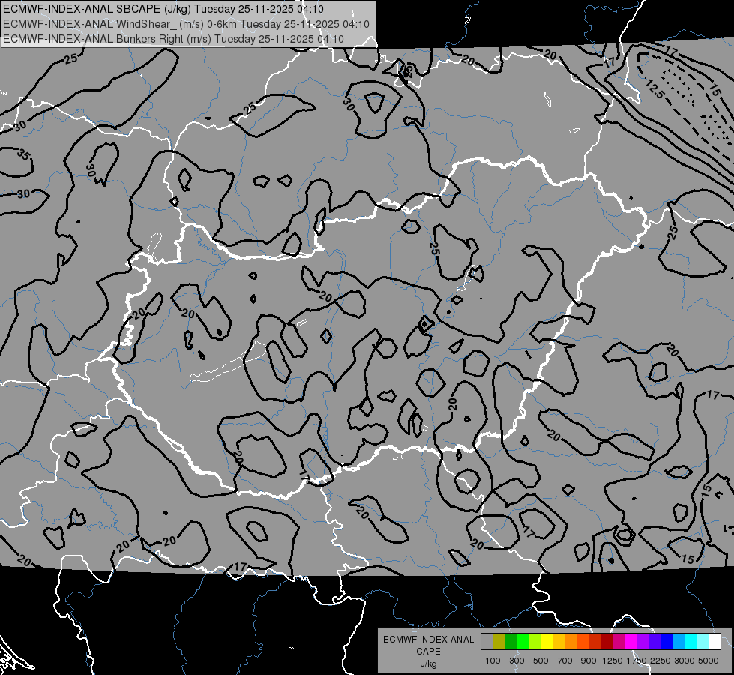
Task: Select the bright magenta legend swatch
Action: click(x=631, y=641)
